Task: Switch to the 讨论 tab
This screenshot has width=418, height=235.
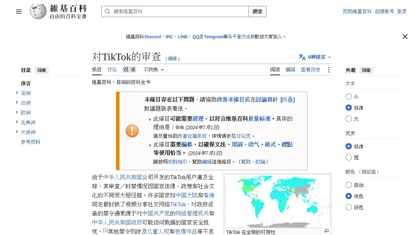Action: pyautogui.click(x=112, y=70)
